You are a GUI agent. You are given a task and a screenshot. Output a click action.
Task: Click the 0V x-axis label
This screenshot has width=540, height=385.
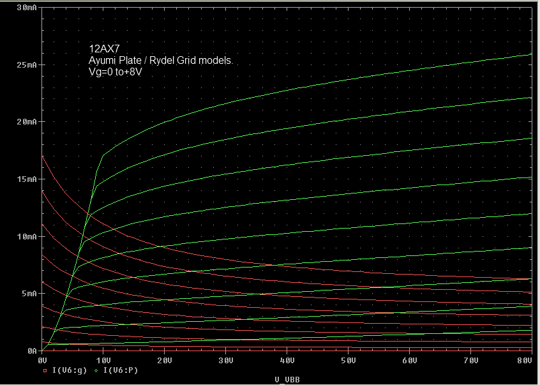point(42,361)
